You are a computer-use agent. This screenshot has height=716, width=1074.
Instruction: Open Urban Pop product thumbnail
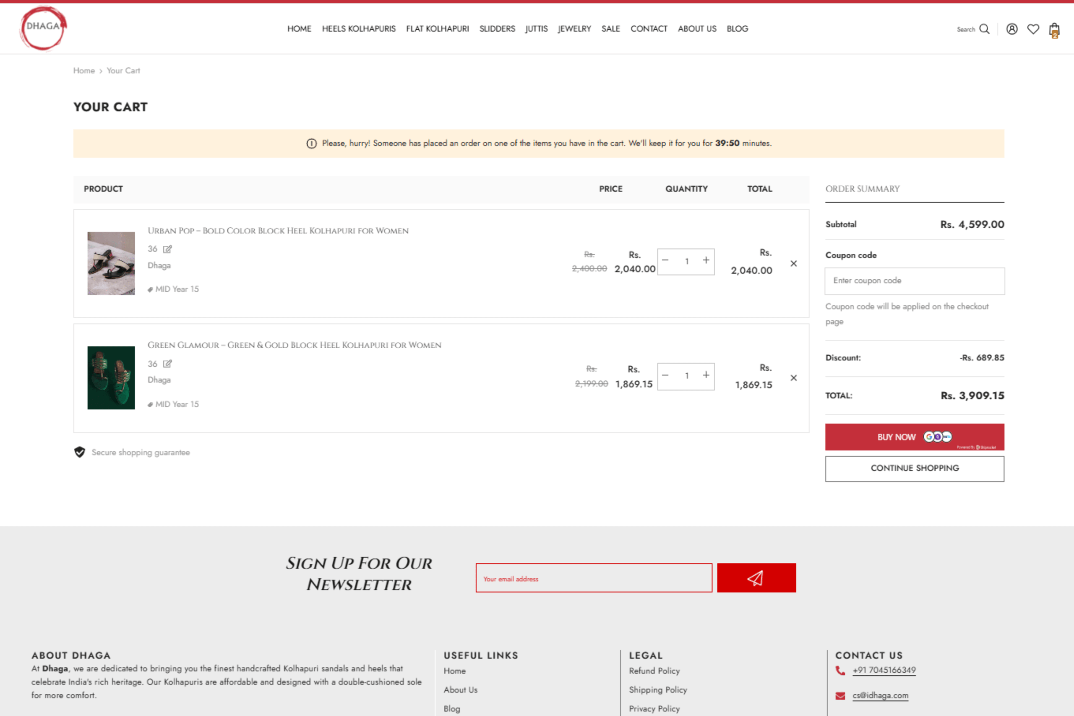[x=111, y=263]
